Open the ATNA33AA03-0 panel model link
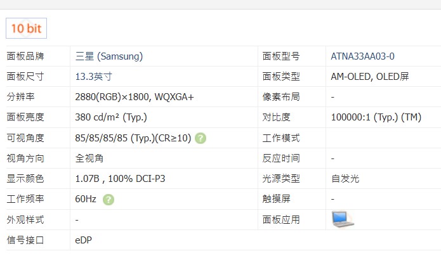 pyautogui.click(x=362, y=56)
